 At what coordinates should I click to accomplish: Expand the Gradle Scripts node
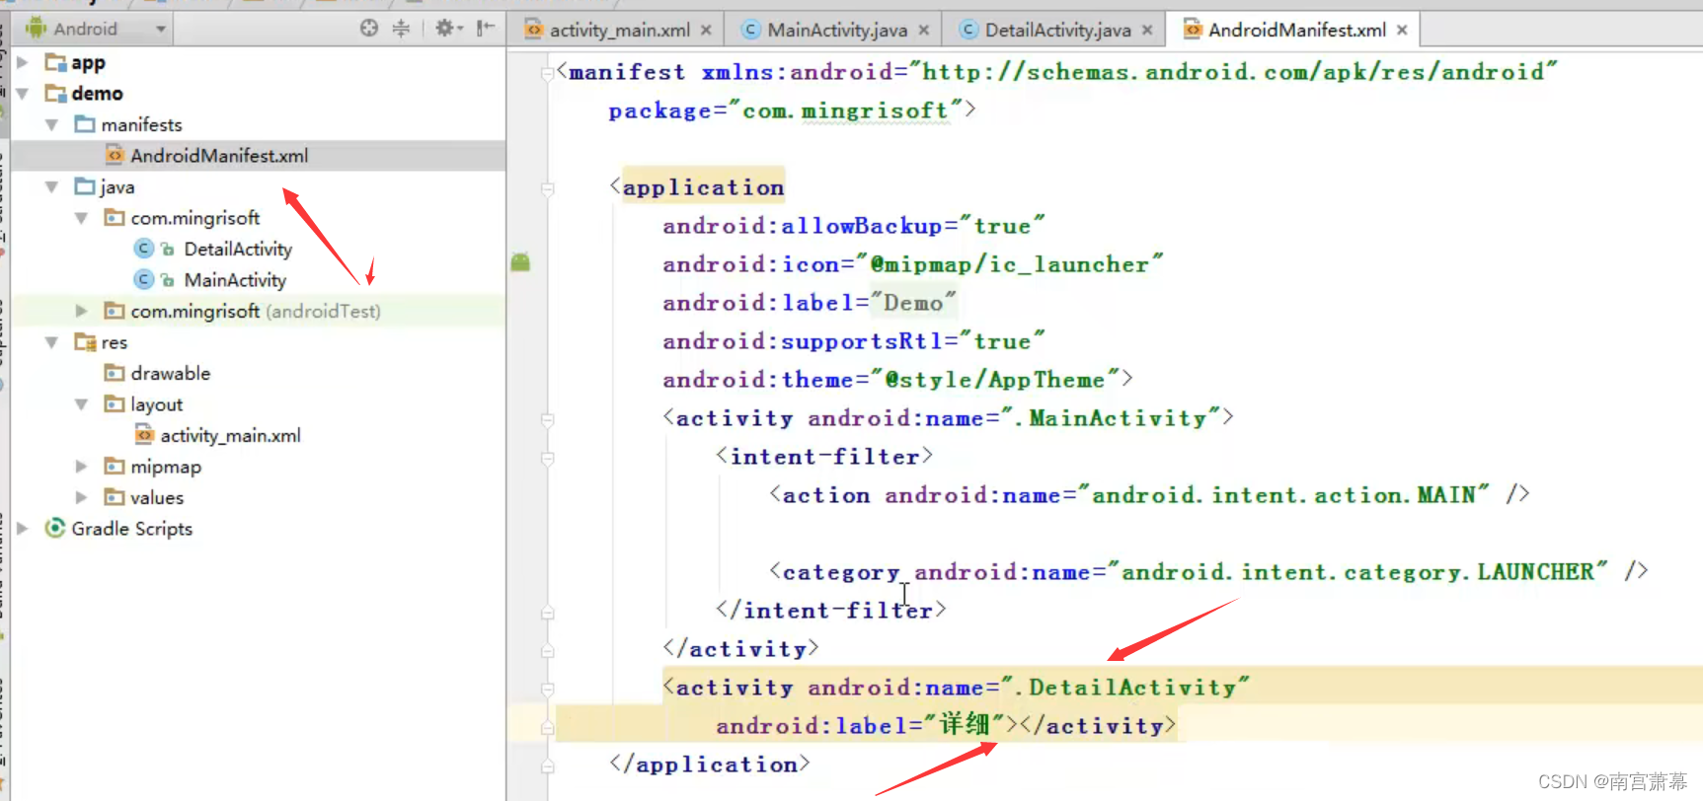click(22, 528)
